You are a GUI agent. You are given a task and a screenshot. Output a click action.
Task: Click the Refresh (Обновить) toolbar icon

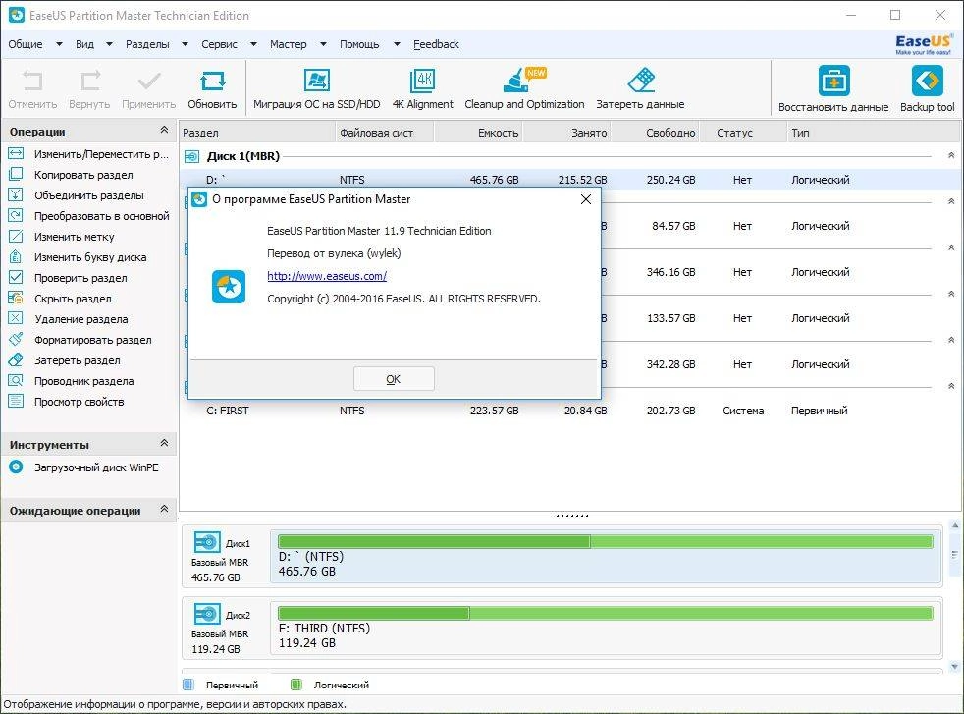click(x=212, y=82)
